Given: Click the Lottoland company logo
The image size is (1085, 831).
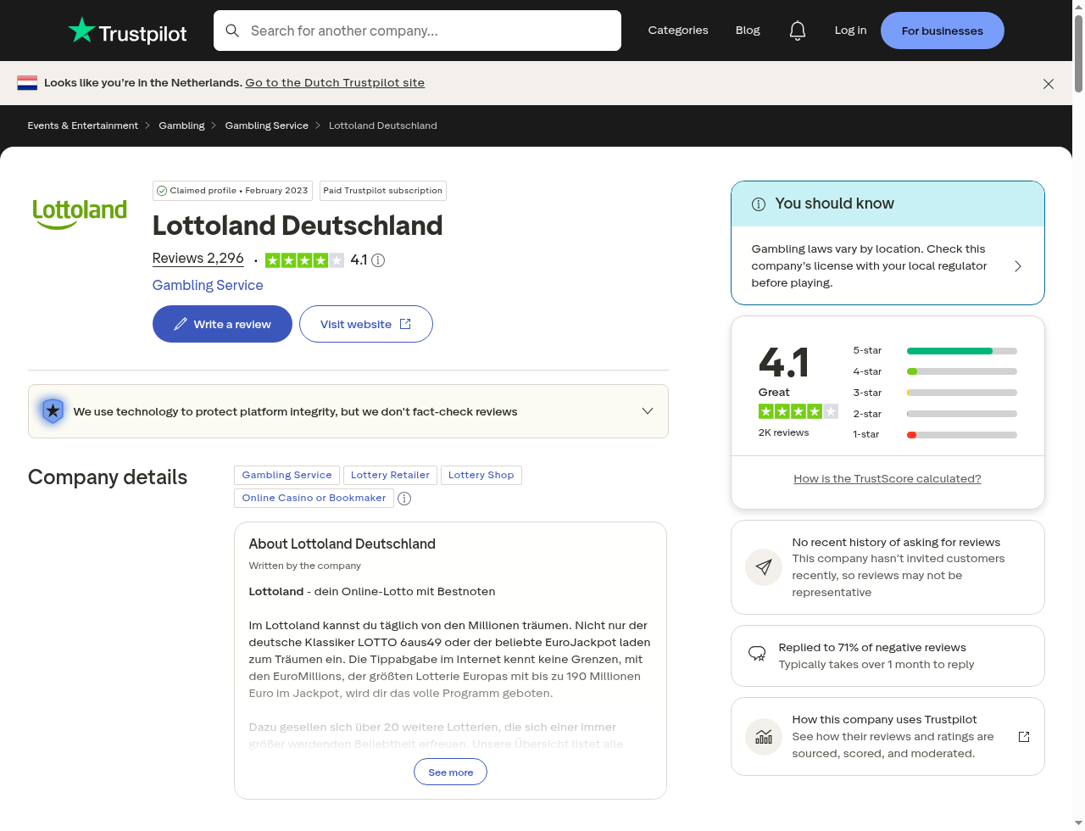Looking at the screenshot, I should pos(80,215).
